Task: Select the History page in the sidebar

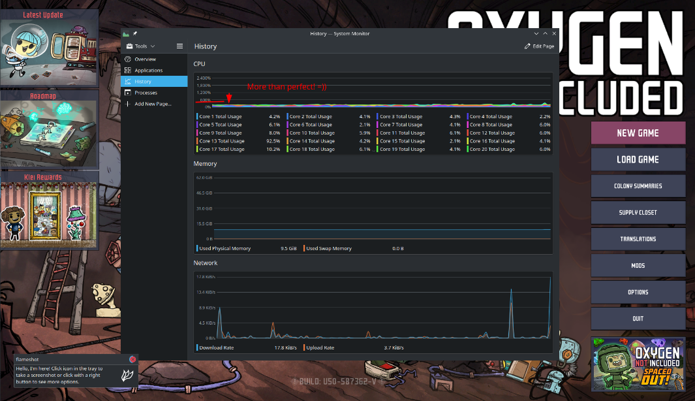Action: point(154,82)
